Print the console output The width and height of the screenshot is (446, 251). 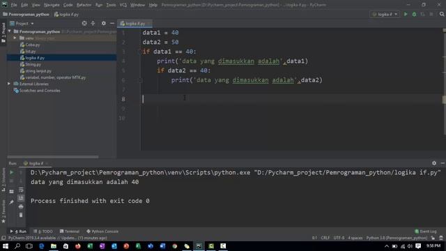[21, 206]
